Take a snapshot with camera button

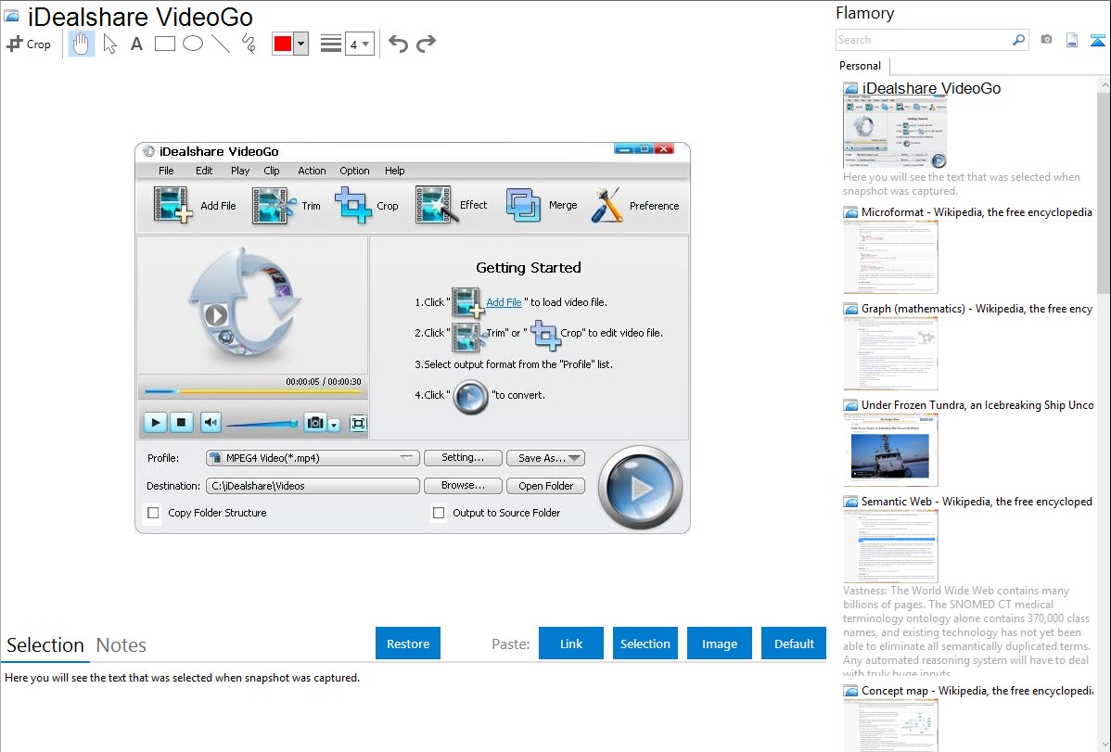click(315, 423)
